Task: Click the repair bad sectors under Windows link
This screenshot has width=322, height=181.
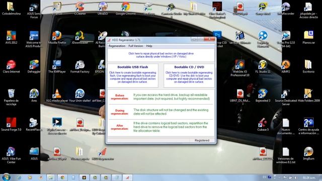Action: tap(161, 55)
